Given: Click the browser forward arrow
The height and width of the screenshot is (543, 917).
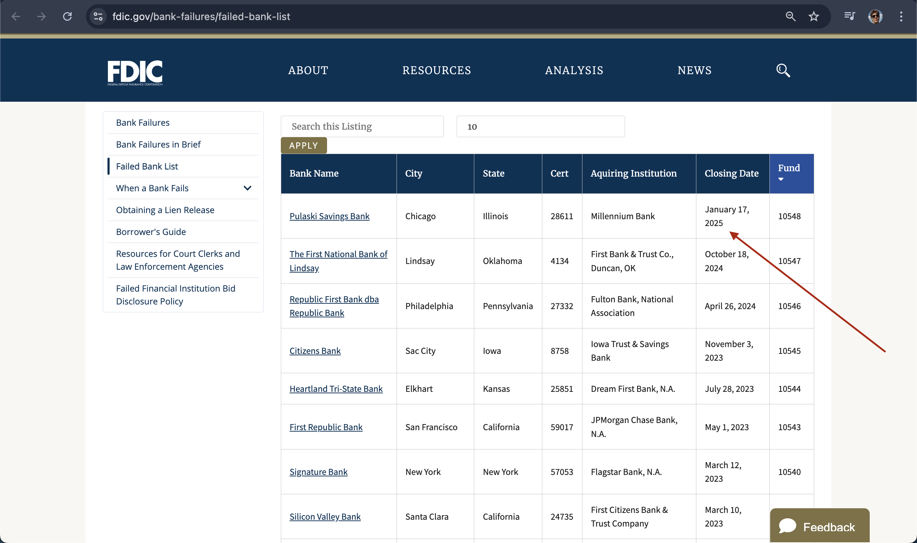Looking at the screenshot, I should pyautogui.click(x=41, y=16).
